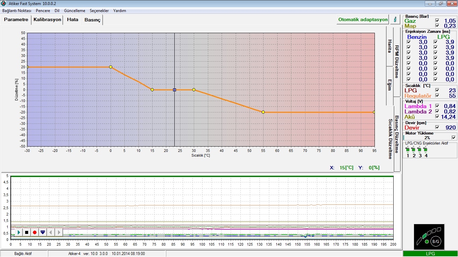
Task: Start recording with the red circle button
Action: click(x=35, y=232)
